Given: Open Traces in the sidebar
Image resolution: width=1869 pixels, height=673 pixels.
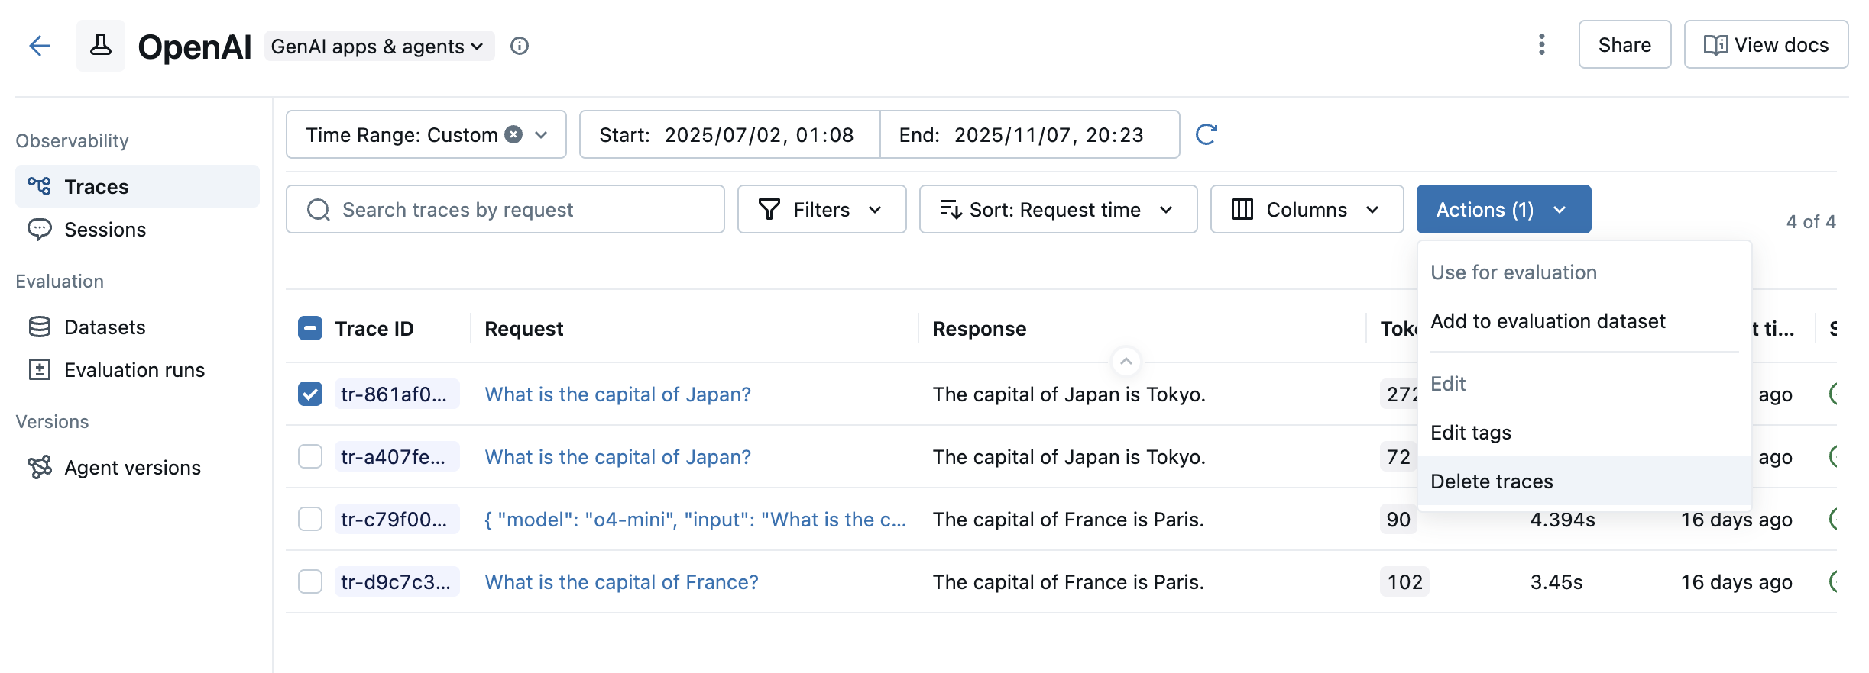Looking at the screenshot, I should click(x=138, y=186).
